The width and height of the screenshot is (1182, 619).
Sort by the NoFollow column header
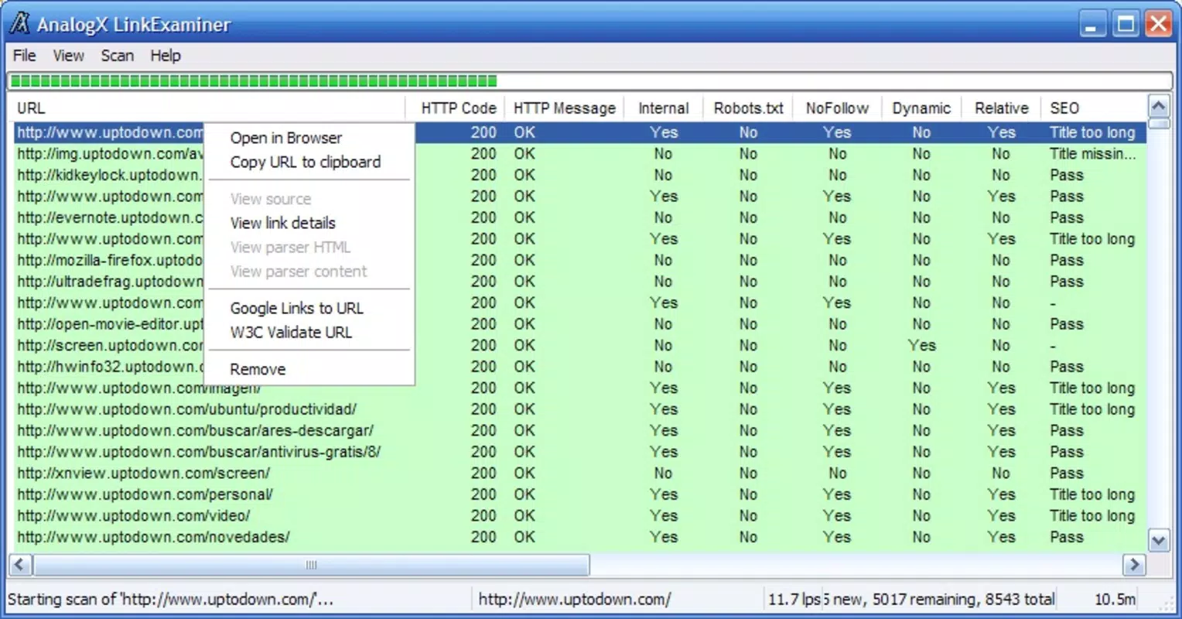837,108
